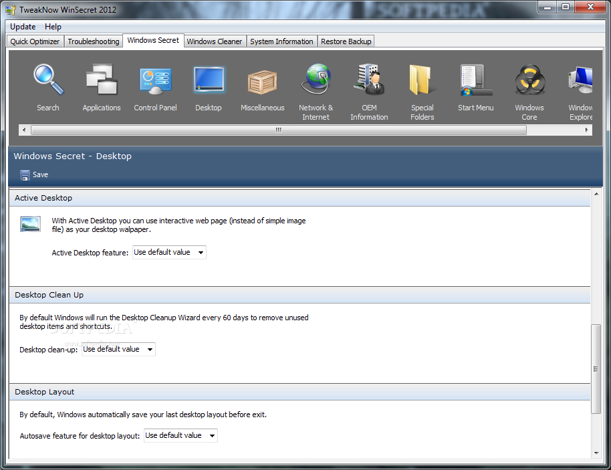Select the Windows Secret tab
This screenshot has height=470, width=611.
(x=153, y=40)
